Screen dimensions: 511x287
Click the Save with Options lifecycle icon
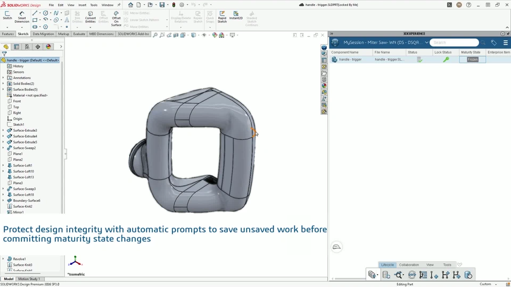(x=372, y=275)
